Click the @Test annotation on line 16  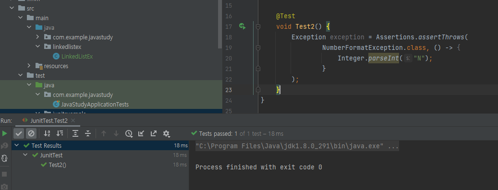click(x=286, y=16)
